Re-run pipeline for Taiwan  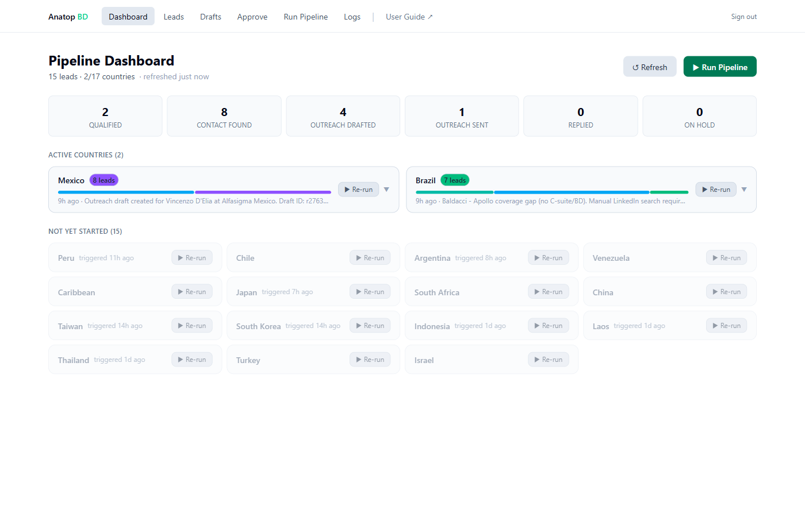192,326
